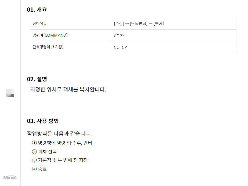
Task: Select the 03. 사용 방법 heading
Action: [43, 121]
